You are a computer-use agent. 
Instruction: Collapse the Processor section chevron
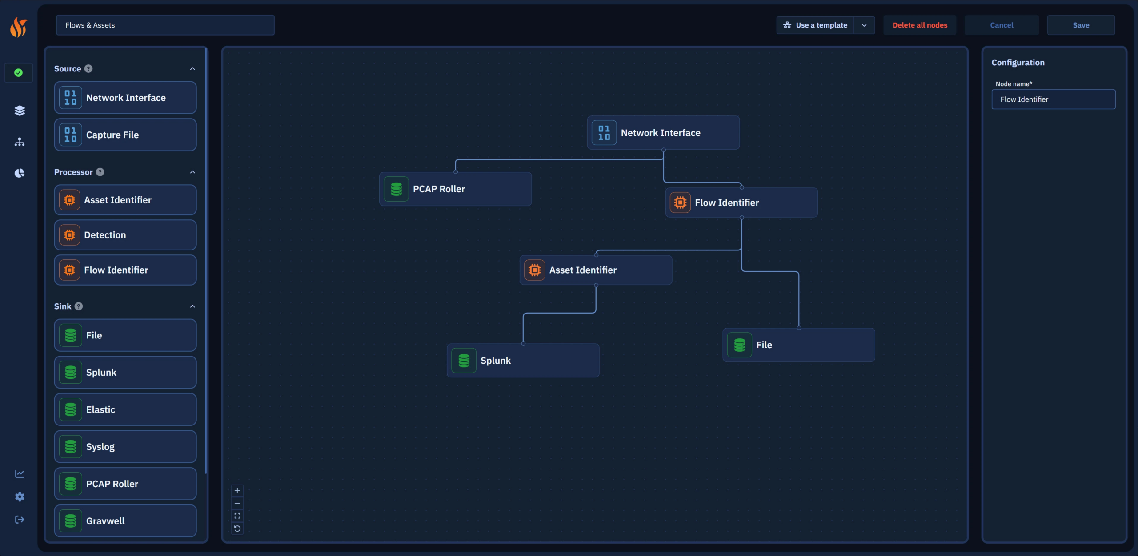(192, 172)
